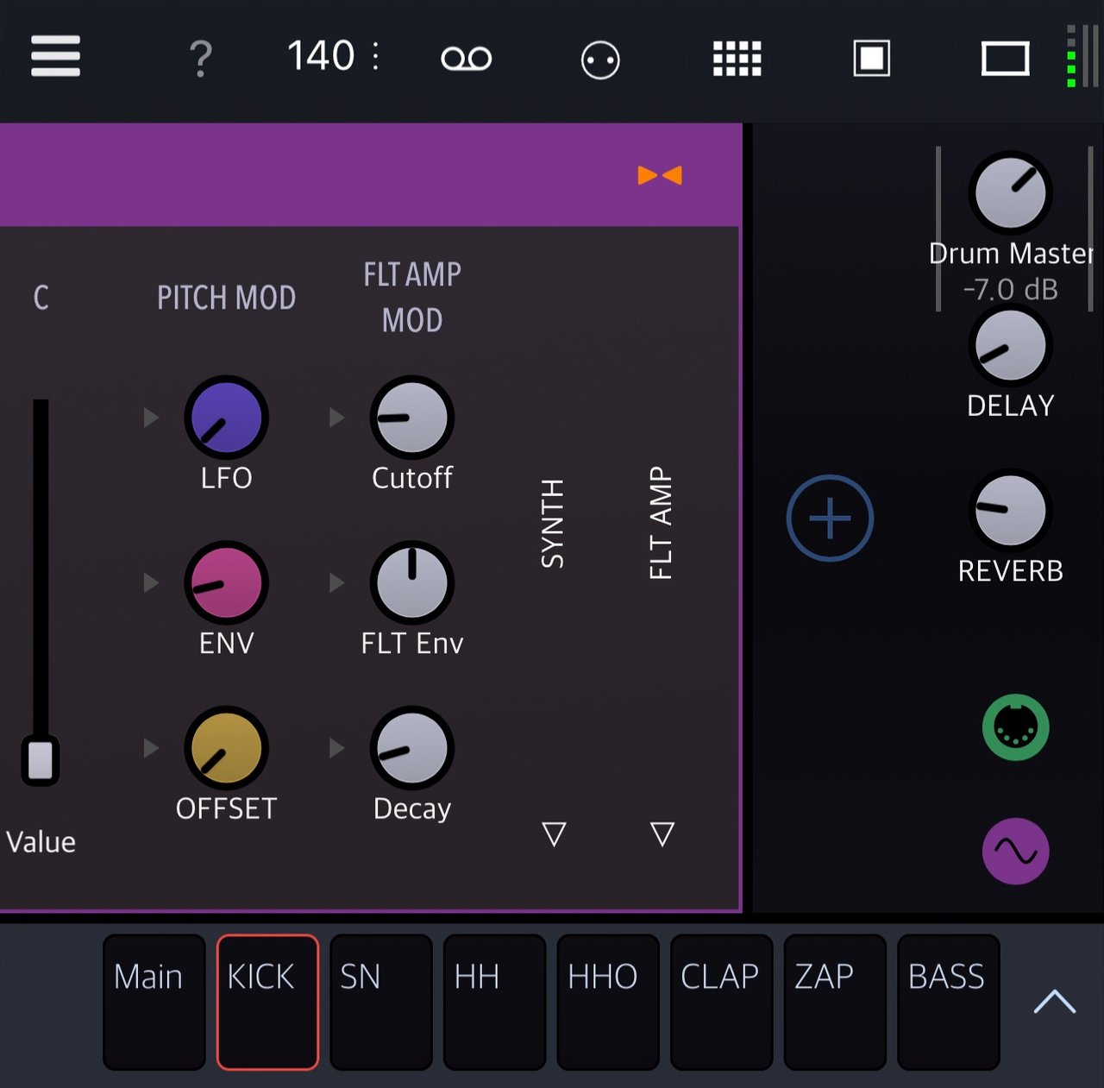Select the HHO tab
Screen dimensions: 1104x1088
coord(608,1002)
